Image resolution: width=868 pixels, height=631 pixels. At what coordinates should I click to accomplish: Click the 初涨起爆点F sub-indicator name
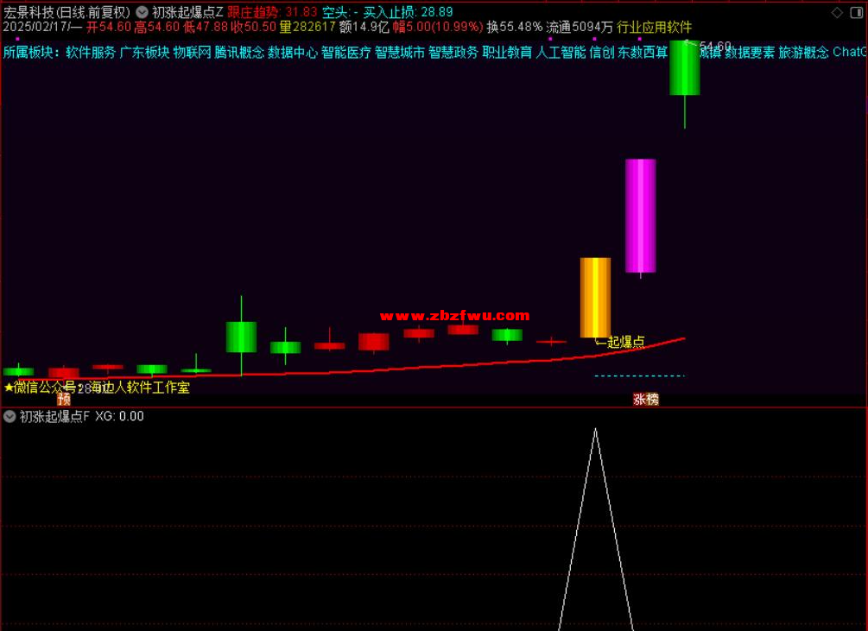click(54, 416)
